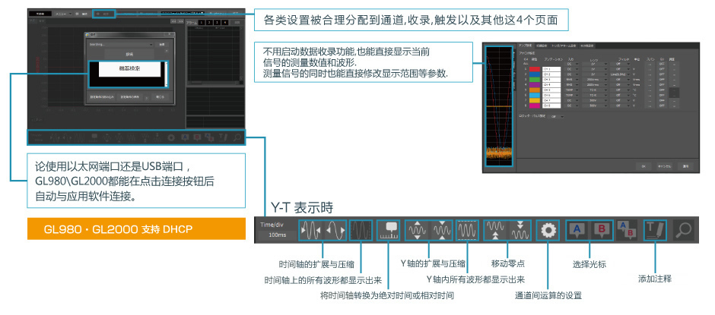Screen dimensions: 715x315
Task: Click the time axis compress icon
Action: 335,231
